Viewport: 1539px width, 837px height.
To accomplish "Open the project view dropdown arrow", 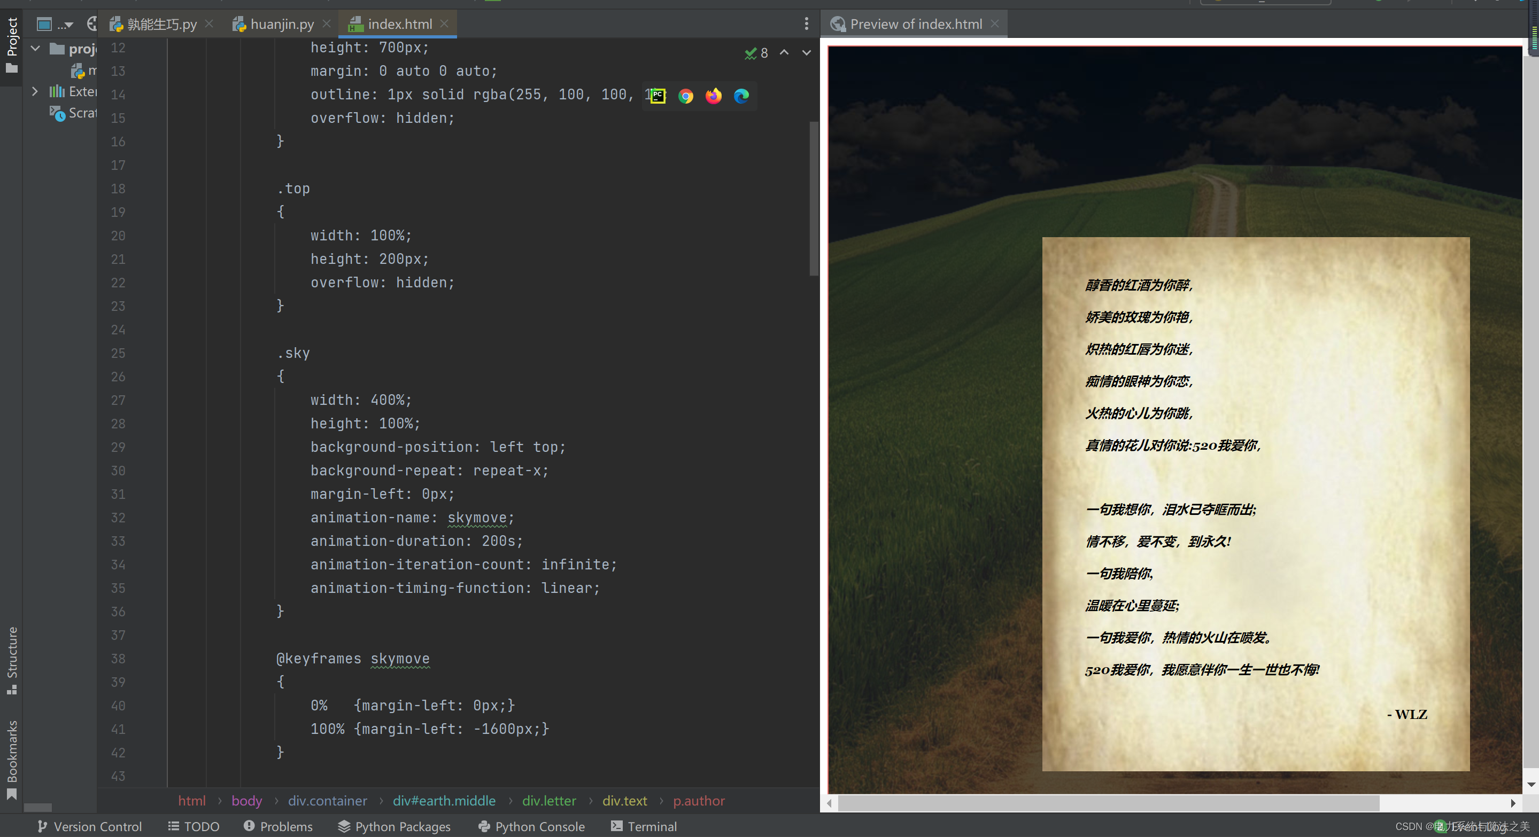I will [69, 25].
